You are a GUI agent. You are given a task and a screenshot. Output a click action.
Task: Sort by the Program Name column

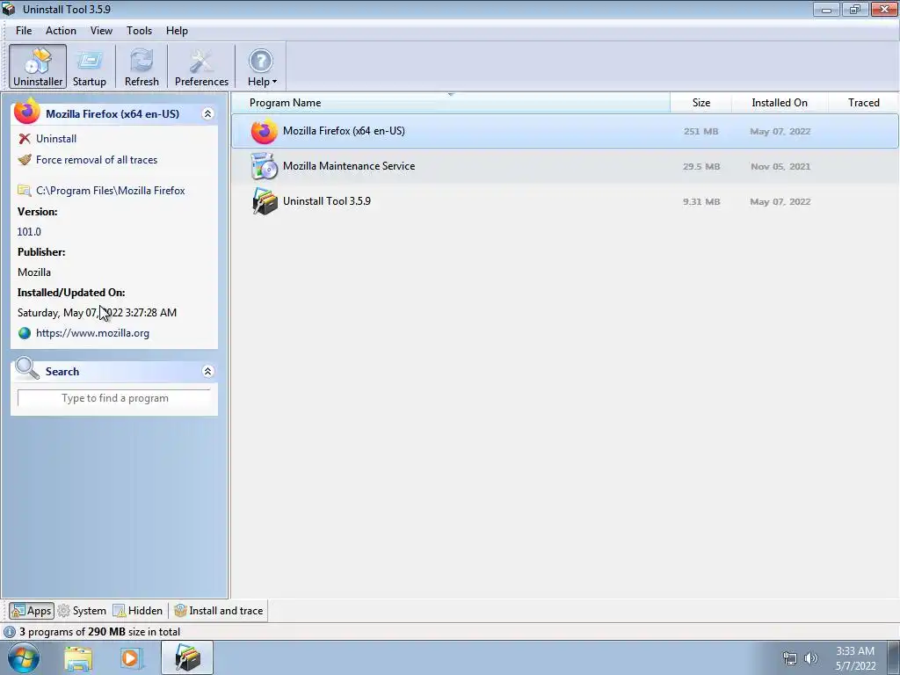pyautogui.click(x=451, y=103)
